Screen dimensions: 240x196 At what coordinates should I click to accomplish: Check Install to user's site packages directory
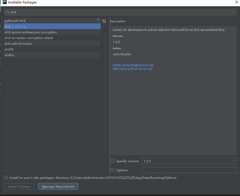[6, 178]
